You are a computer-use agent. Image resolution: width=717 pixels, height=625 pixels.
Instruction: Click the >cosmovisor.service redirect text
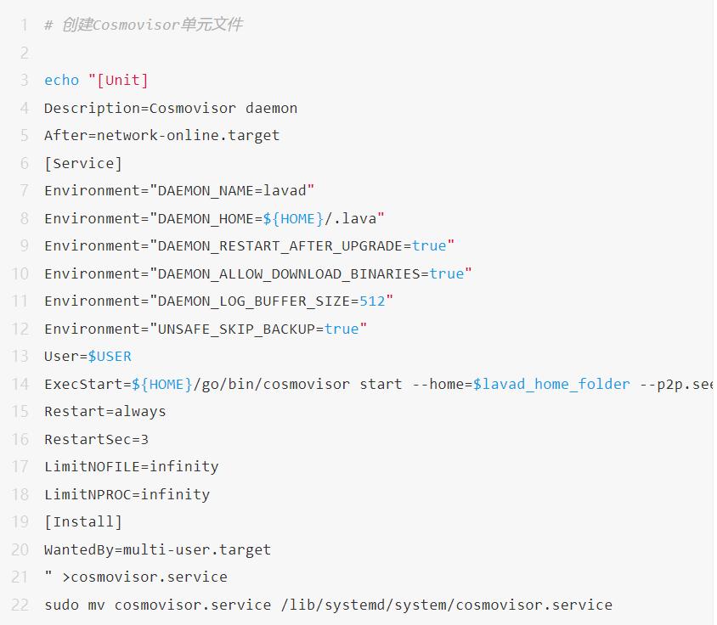(x=144, y=577)
